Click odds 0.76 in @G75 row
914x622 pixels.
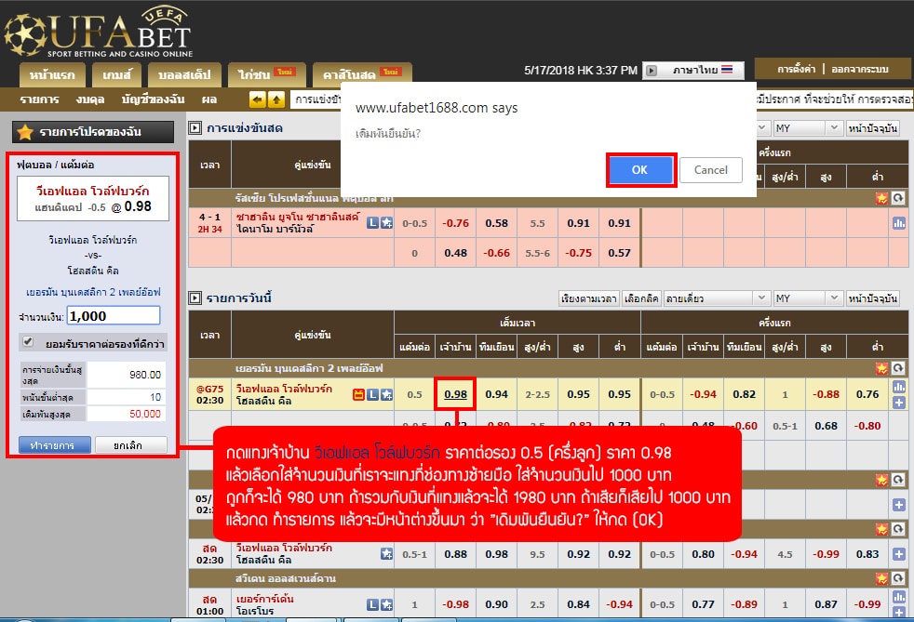pyautogui.click(x=867, y=394)
